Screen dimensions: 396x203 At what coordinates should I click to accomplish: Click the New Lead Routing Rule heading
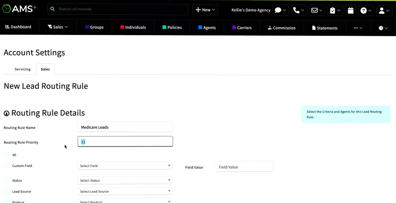pos(46,86)
